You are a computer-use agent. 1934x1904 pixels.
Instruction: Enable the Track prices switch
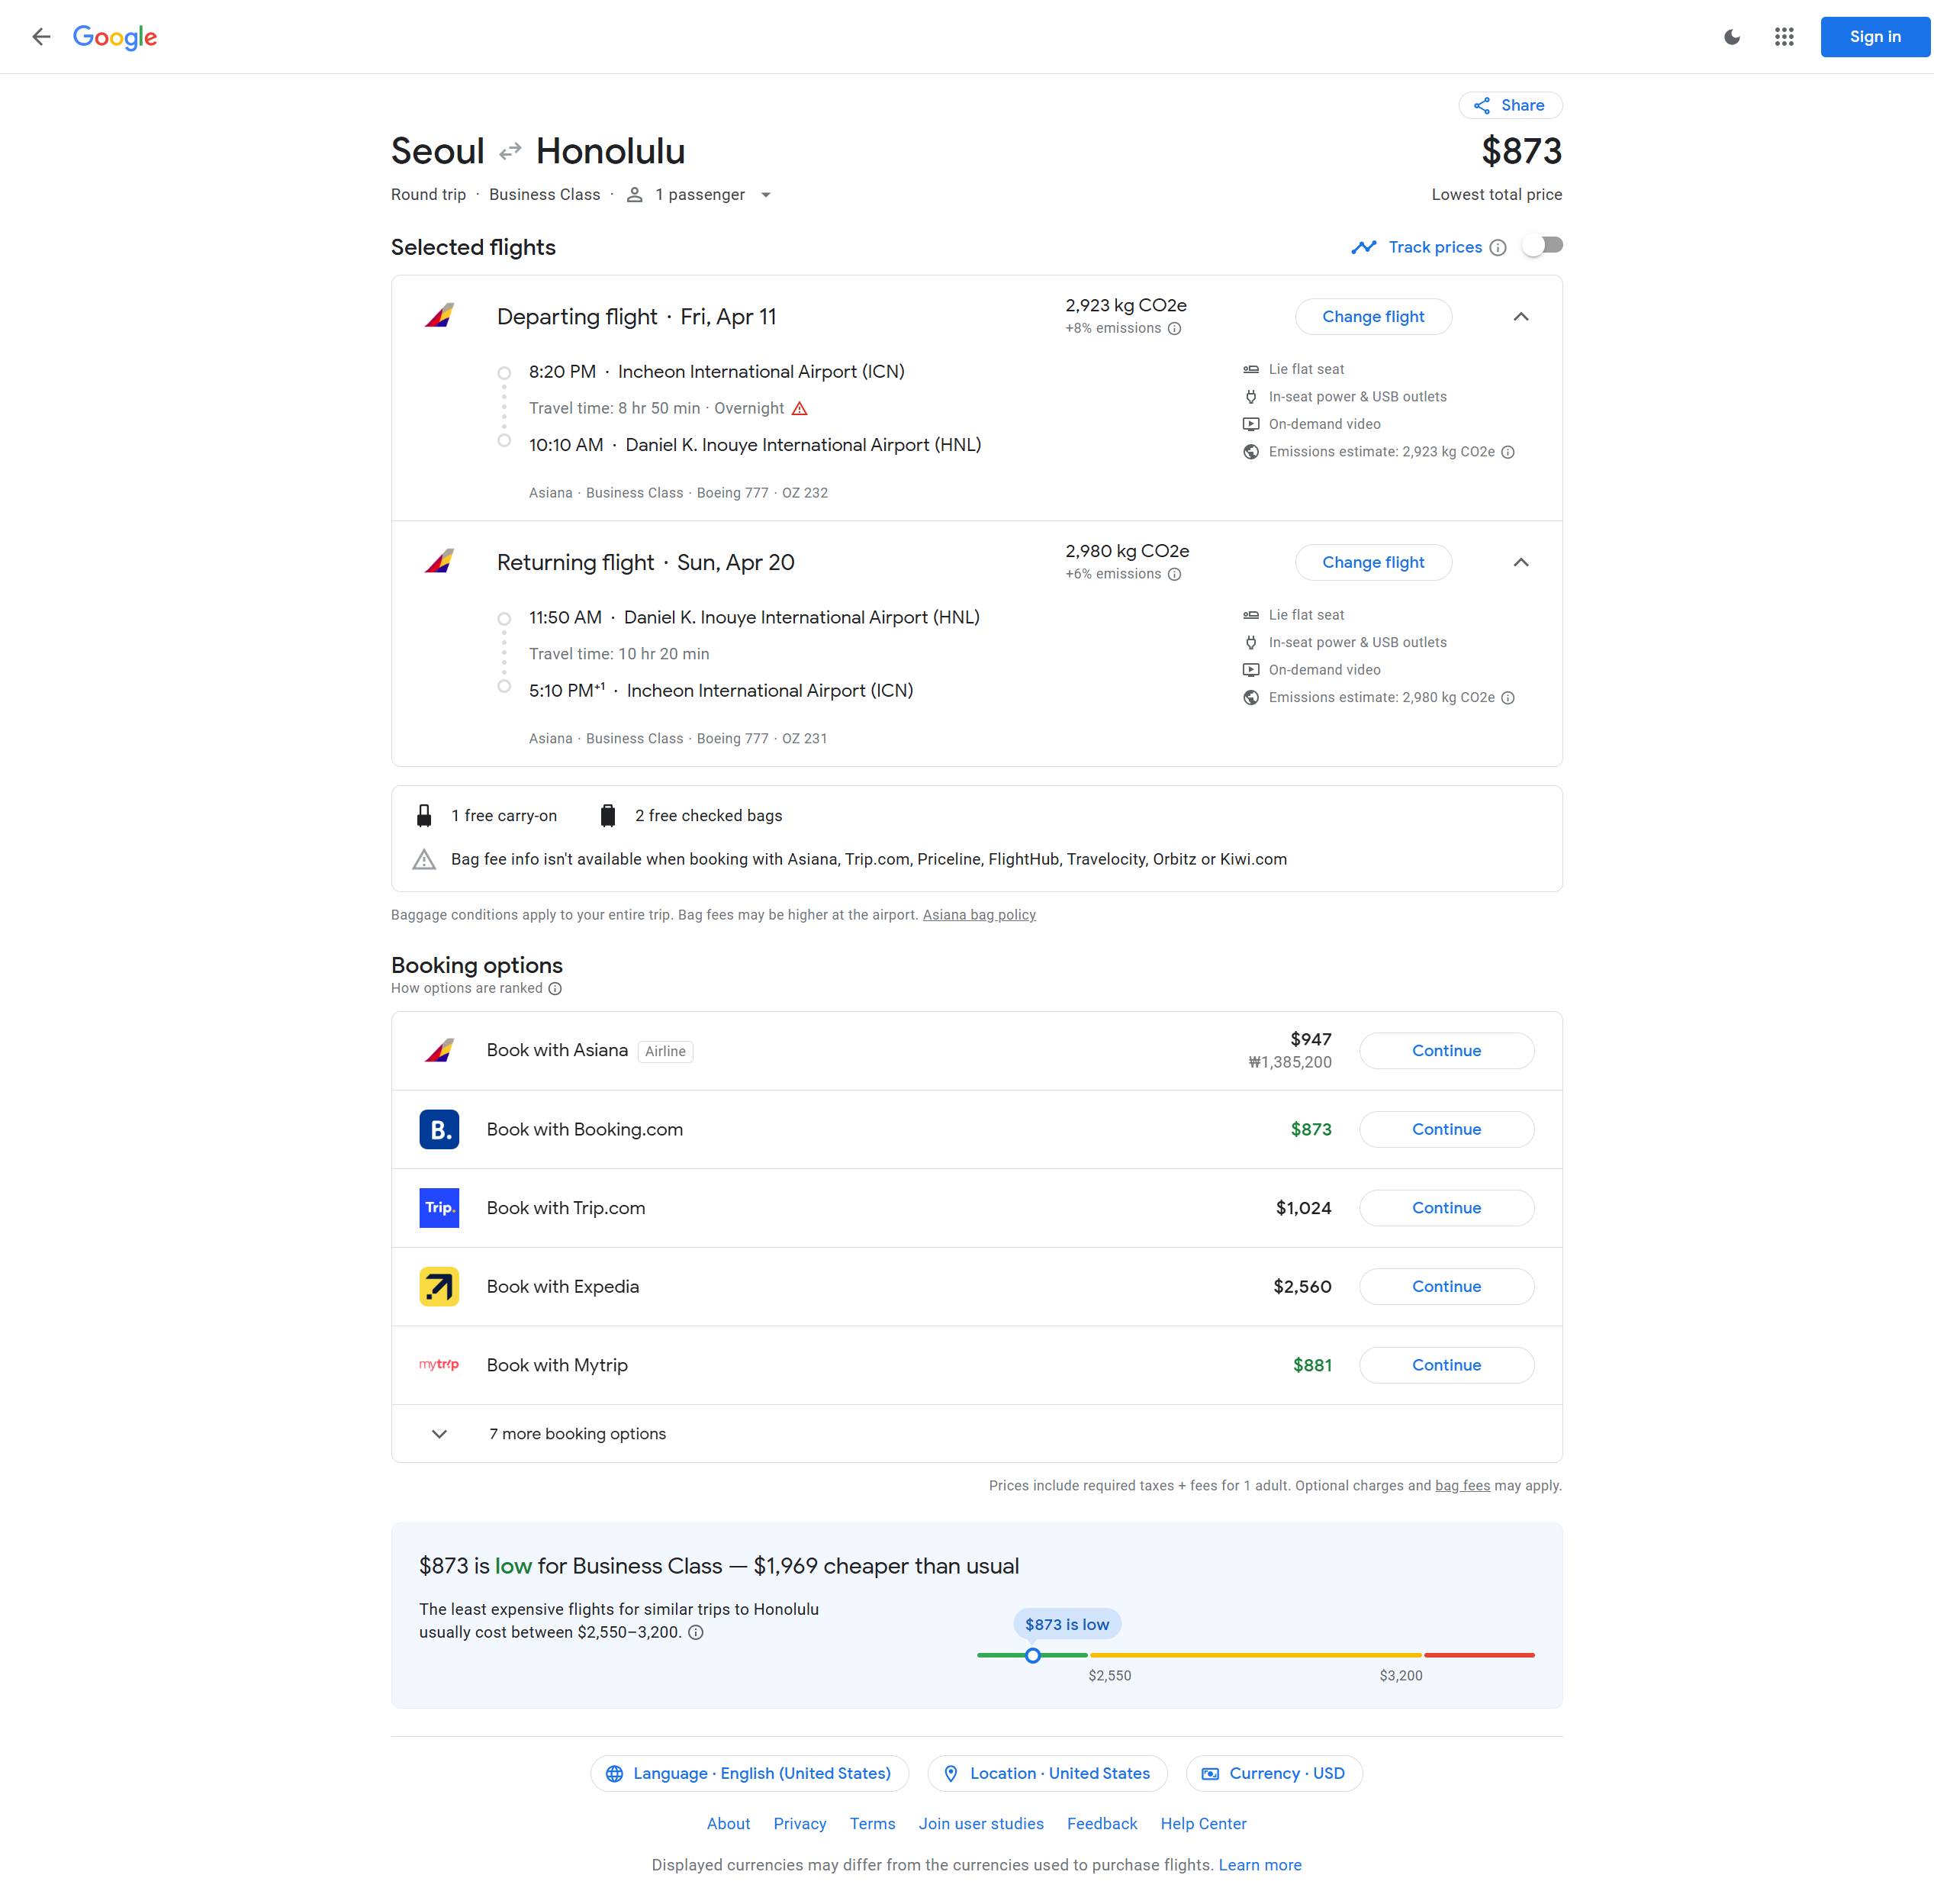[x=1542, y=246]
